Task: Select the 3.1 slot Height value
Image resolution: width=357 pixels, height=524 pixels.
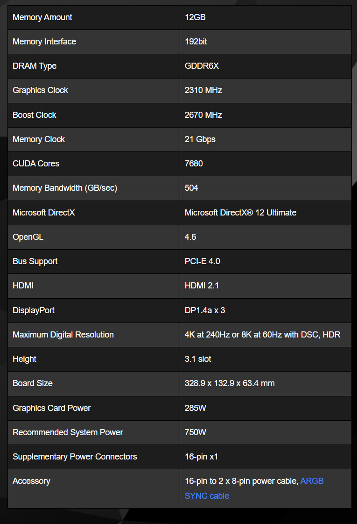Action: tap(198, 359)
